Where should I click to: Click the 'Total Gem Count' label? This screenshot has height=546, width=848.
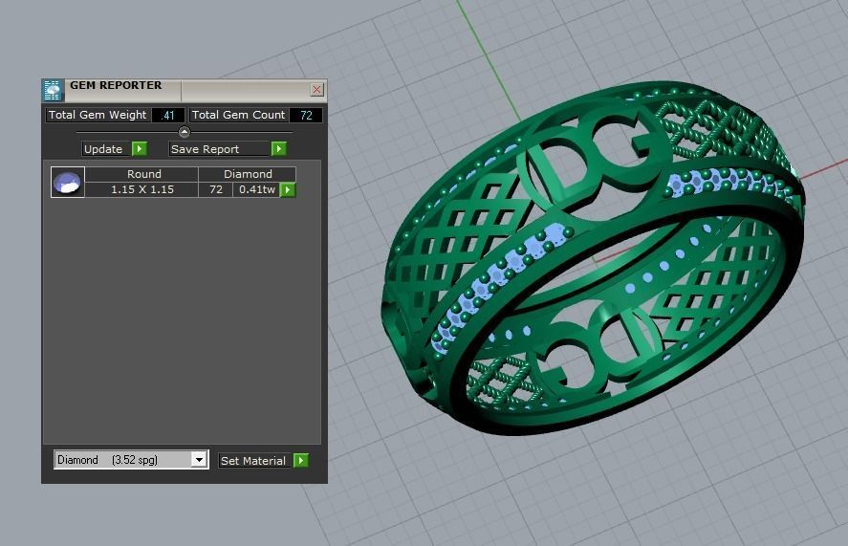point(238,116)
